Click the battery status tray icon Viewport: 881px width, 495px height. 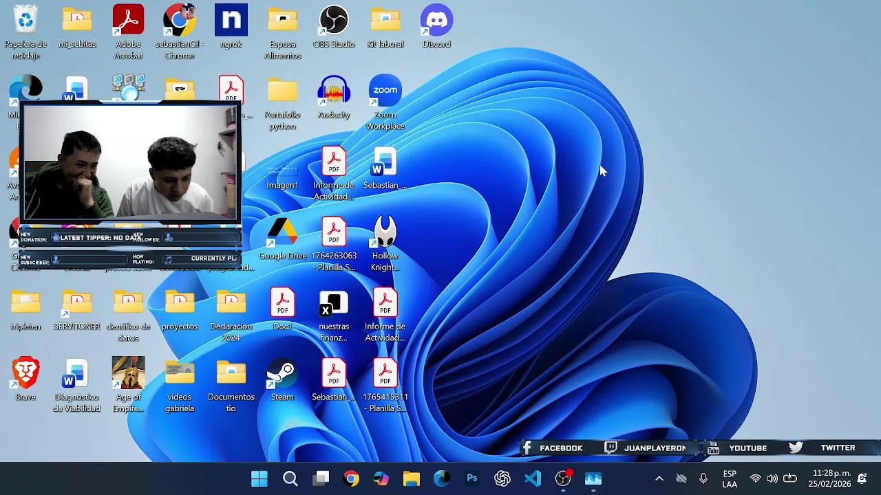(x=790, y=478)
